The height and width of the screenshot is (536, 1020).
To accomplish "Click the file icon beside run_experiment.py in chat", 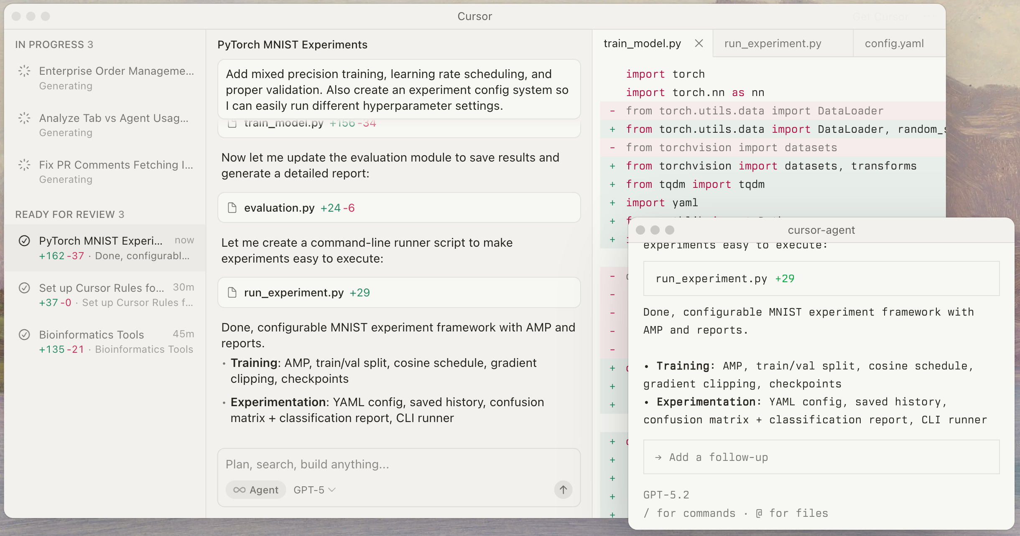I will click(x=232, y=293).
